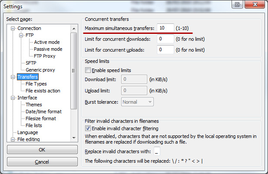
Task: Click the Upload limit field
Action: point(134,91)
